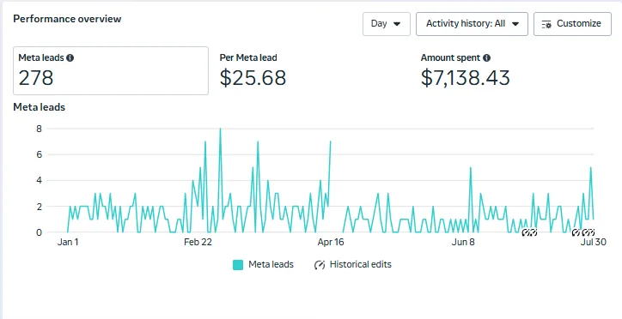Viewport: 622px width, 319px height.
Task: Select the Amount spent metric
Action: pyautogui.click(x=465, y=71)
